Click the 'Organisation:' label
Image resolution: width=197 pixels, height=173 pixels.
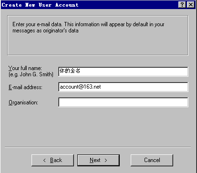(x=23, y=102)
